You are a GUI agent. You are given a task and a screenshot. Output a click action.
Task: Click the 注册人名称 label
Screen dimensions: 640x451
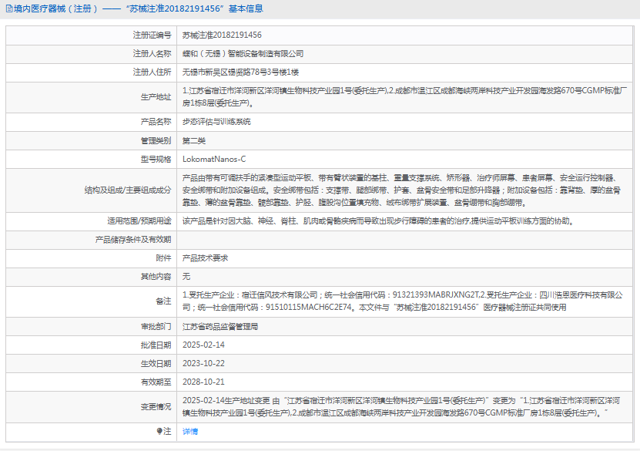152,53
